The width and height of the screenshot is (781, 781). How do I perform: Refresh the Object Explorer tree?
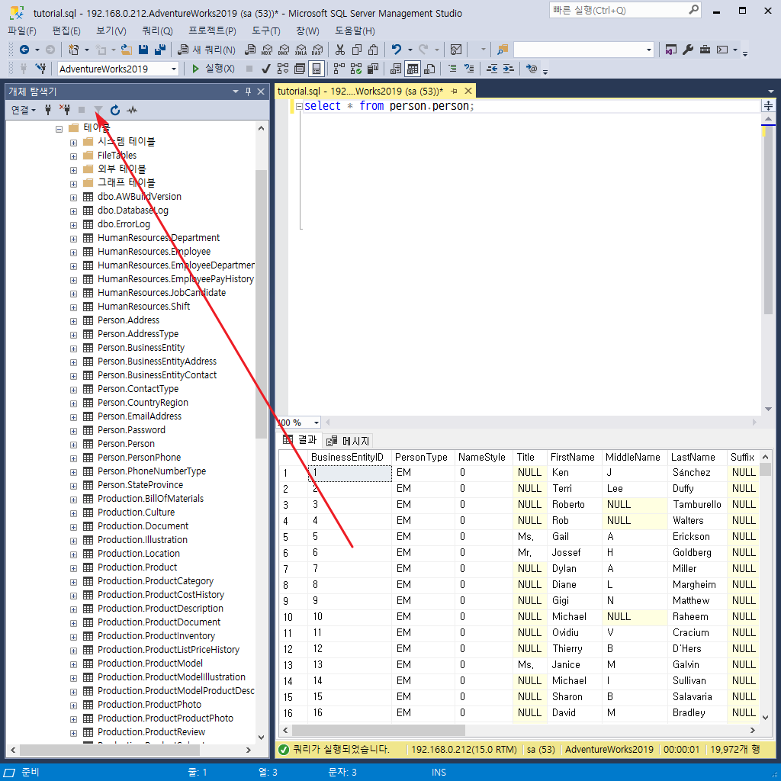115,110
